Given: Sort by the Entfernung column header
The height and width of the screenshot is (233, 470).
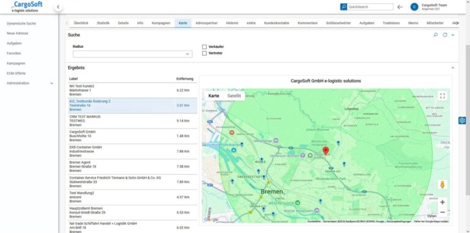Looking at the screenshot, I should point(185,79).
